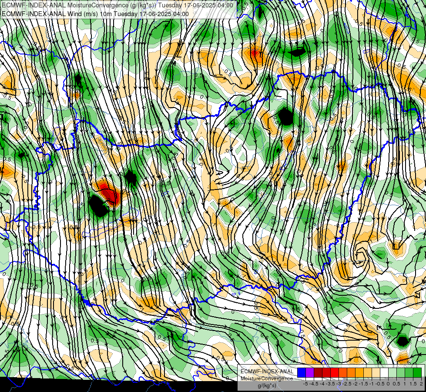Select the pale peach legend swatch

tap(376, 372)
